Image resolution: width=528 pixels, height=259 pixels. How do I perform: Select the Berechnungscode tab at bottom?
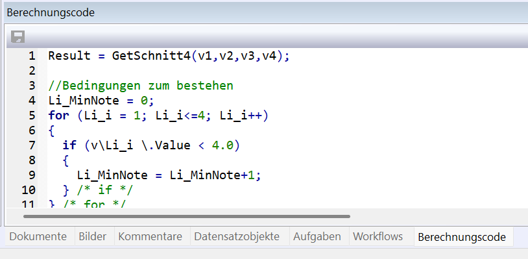pyautogui.click(x=462, y=237)
